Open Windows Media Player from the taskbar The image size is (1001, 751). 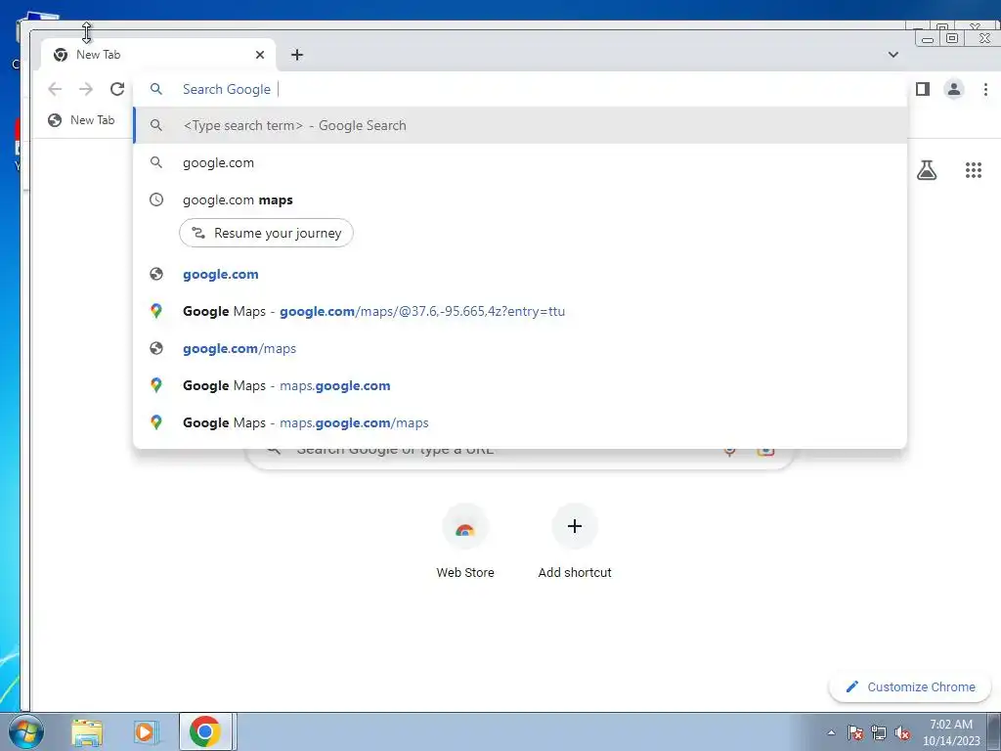146,731
